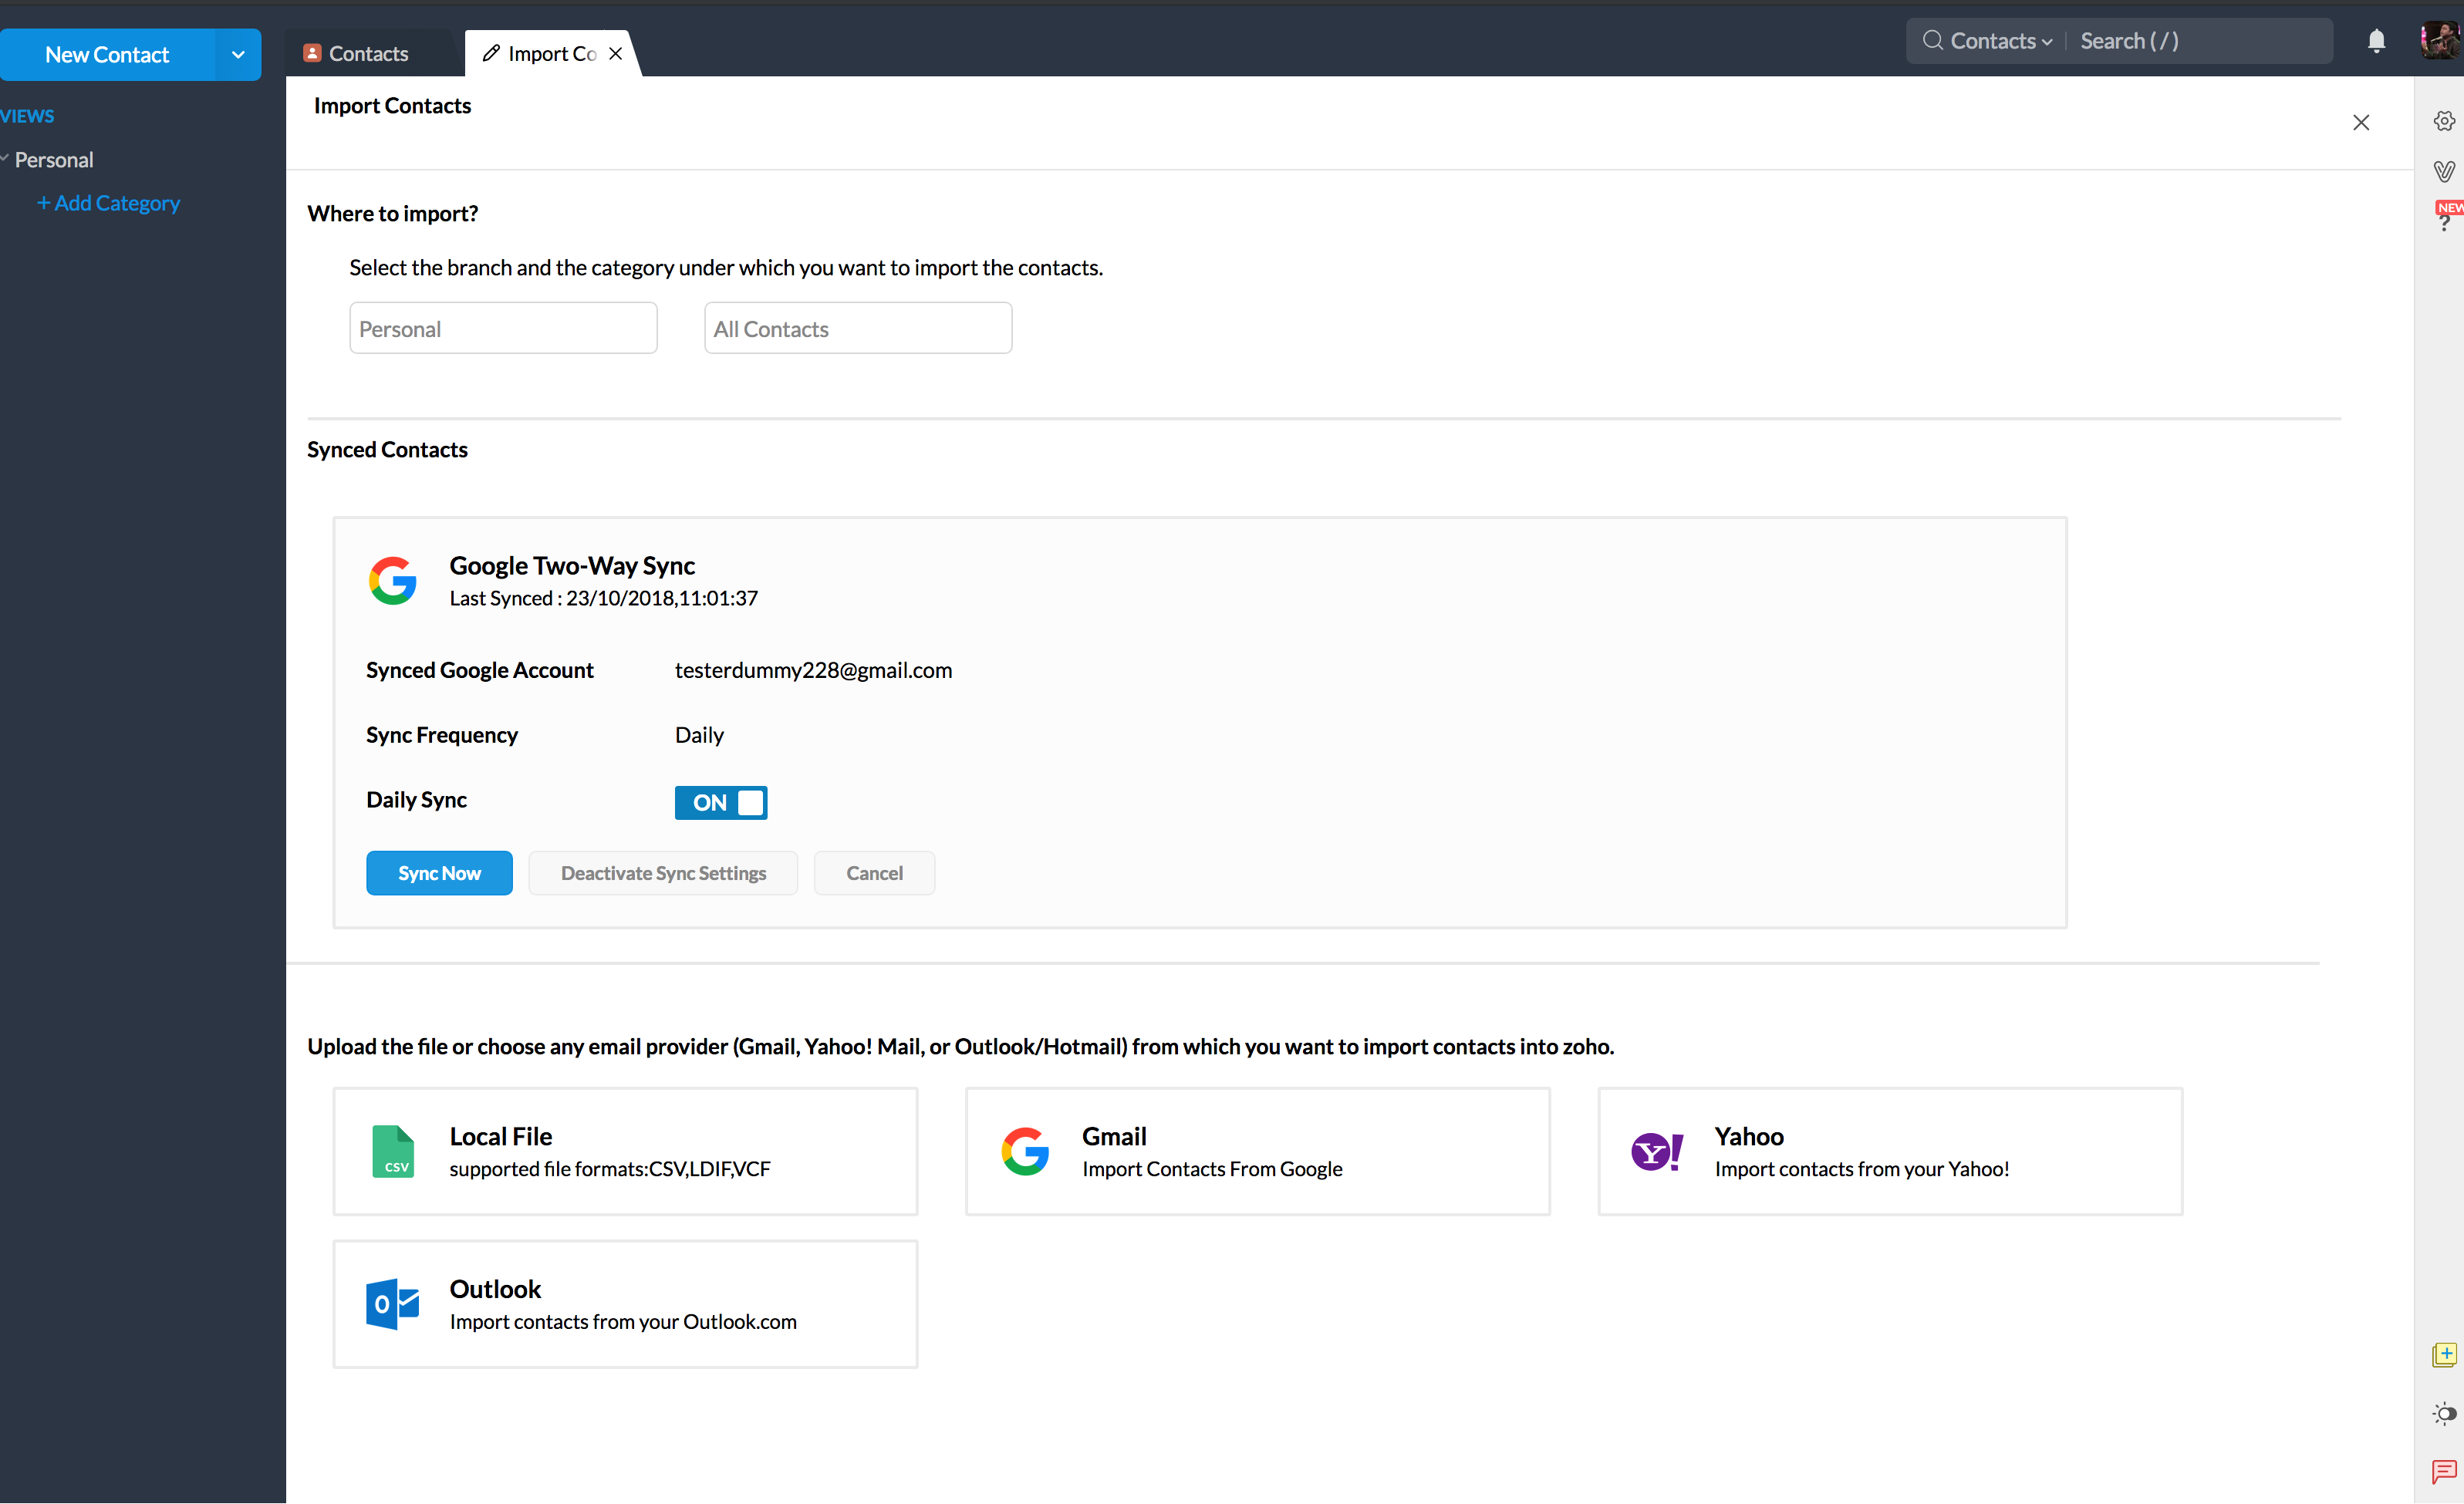Screen dimensions: 2464x1504
Task: Click the blue Outlook logo
Action: coord(392,1304)
